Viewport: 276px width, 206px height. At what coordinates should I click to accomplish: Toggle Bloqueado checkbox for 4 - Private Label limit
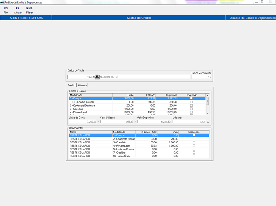(x=192, y=112)
